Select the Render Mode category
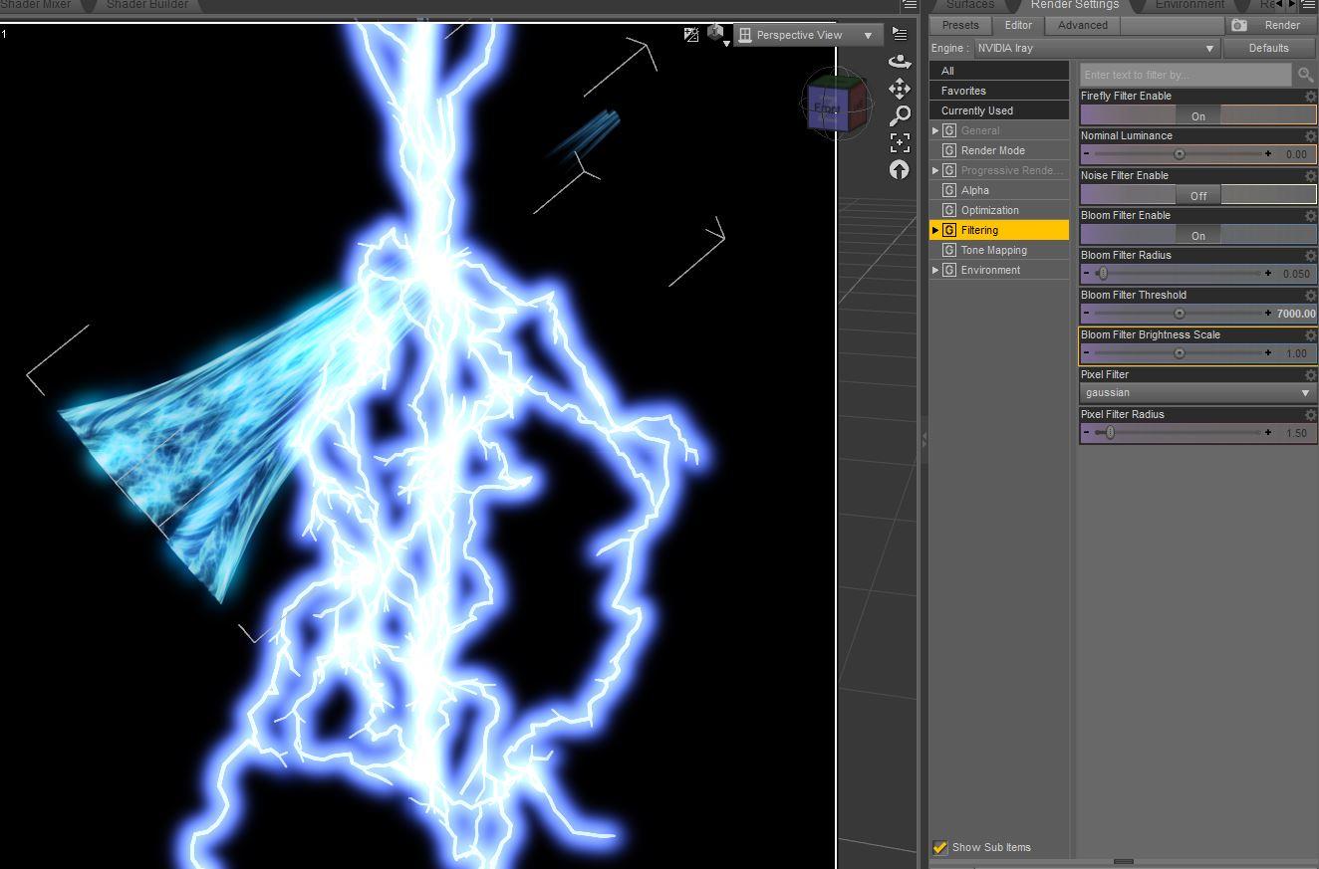 (999, 150)
